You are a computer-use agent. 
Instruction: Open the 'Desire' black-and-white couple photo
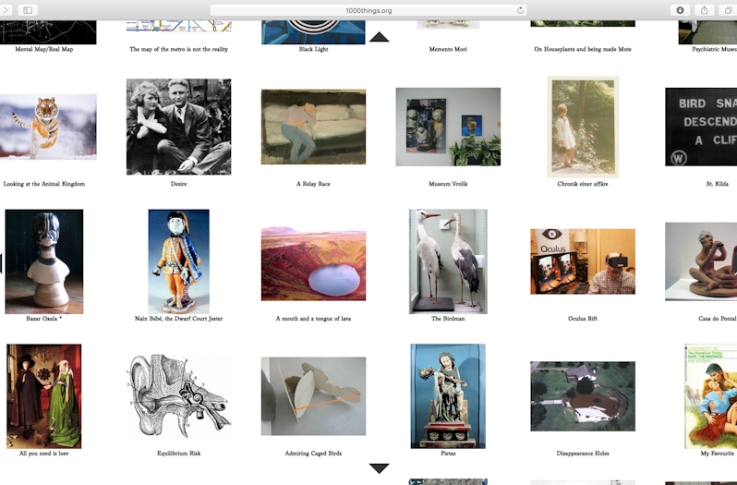pos(178,127)
